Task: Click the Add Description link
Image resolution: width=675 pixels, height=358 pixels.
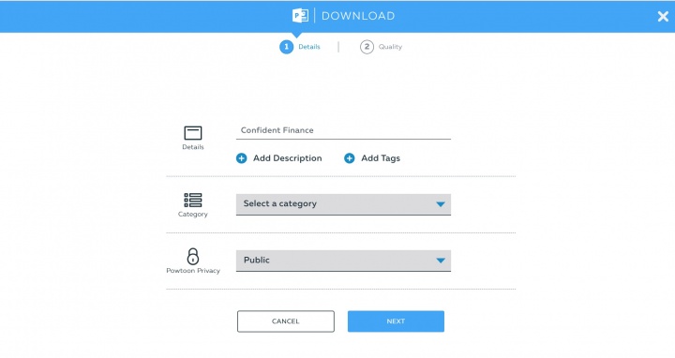Action: pos(287,158)
